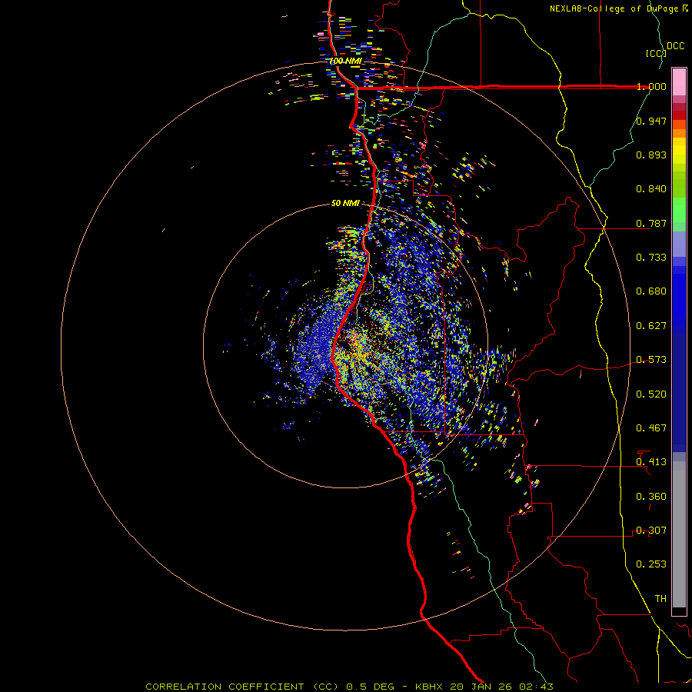Click the NEXLAB-College of DuPage label
This screenshot has height=692, width=692.
[x=614, y=8]
